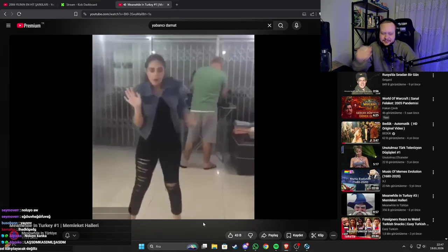Open more actions menu beside Klip
448x252 pixels.
pyautogui.click(x=333, y=235)
